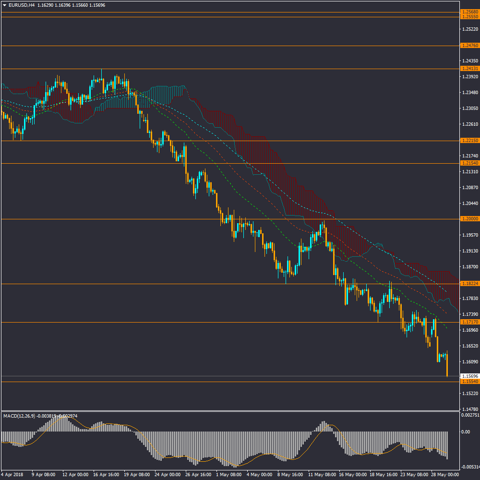Click the current price tag 1.15696
Image resolution: width=480 pixels, height=480 pixels.
(x=469, y=376)
